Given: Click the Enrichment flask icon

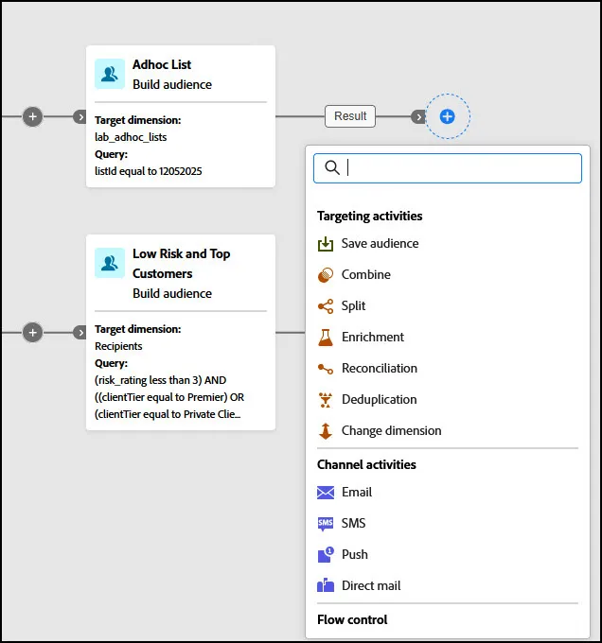Looking at the screenshot, I should pyautogui.click(x=326, y=337).
